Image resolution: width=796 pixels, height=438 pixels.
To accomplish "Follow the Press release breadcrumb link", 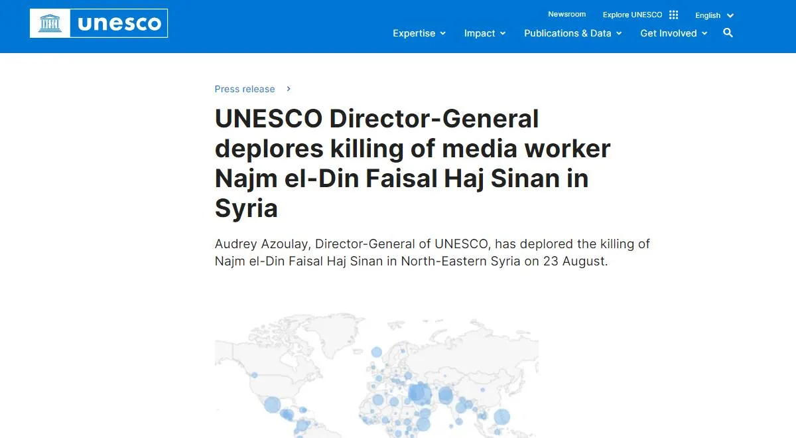I will pyautogui.click(x=245, y=89).
